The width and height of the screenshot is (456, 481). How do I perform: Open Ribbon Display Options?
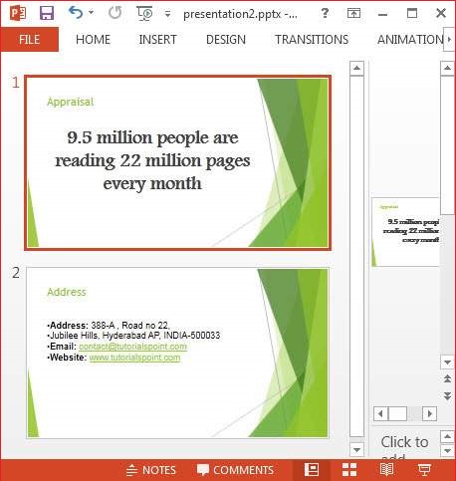point(353,13)
